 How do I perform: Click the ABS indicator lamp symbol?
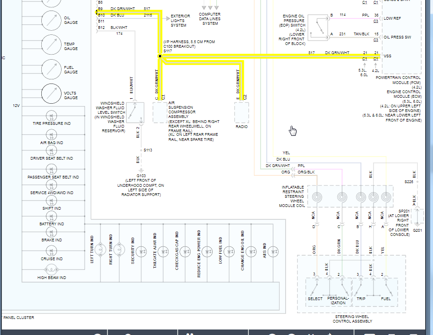point(274,251)
